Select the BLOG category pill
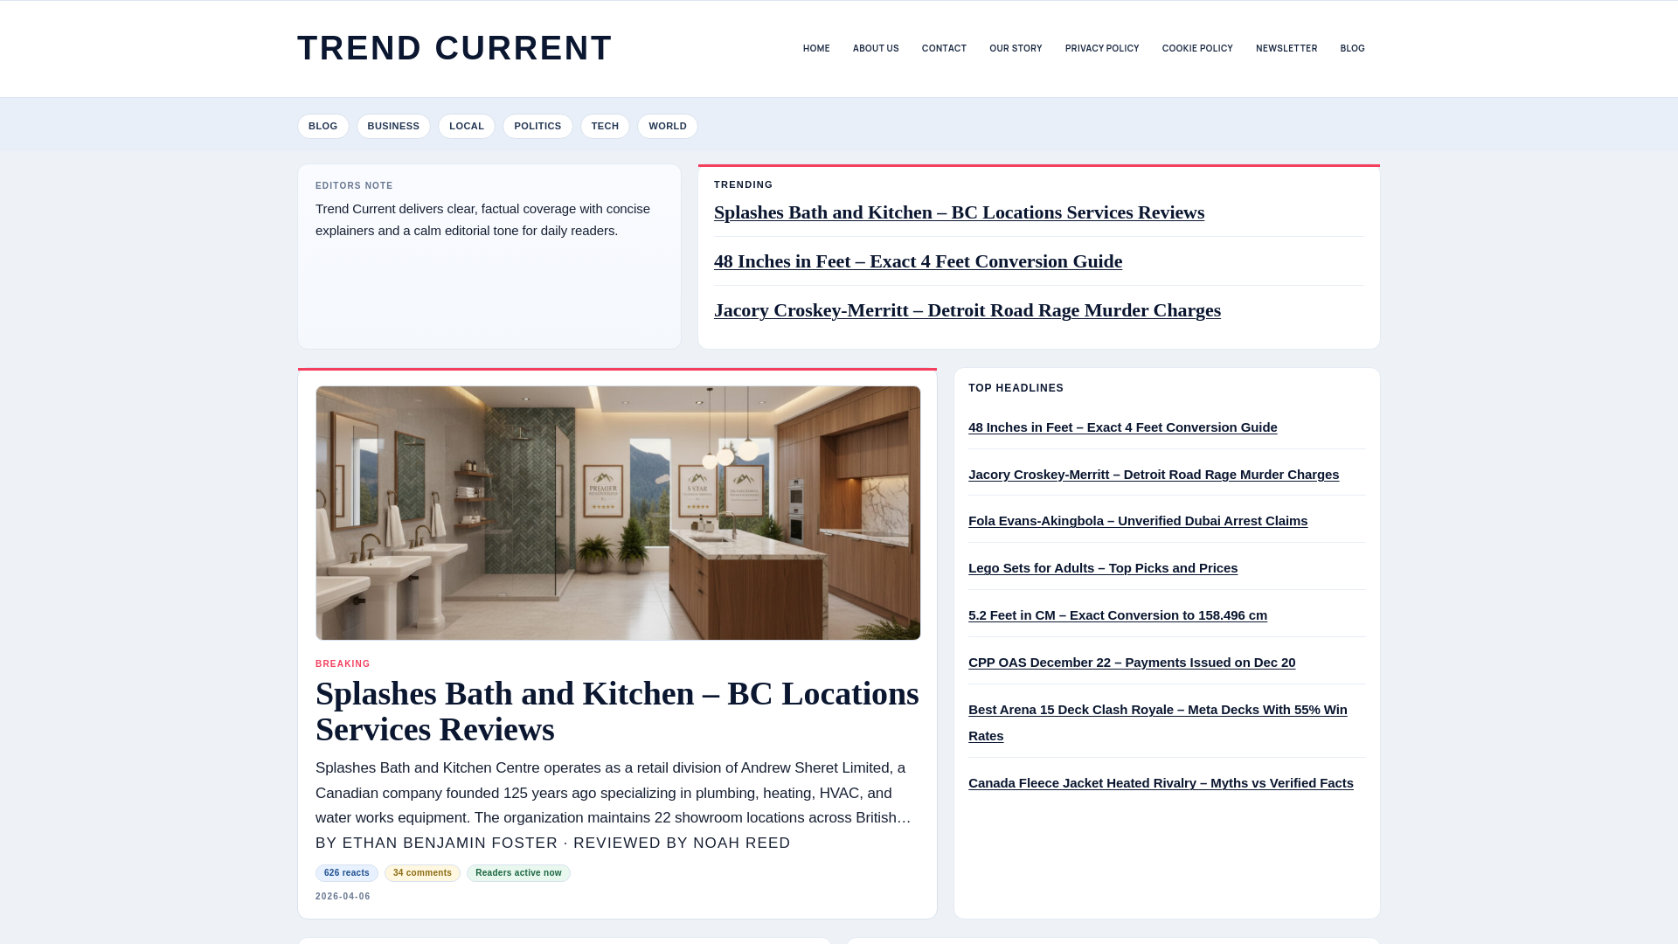Viewport: 1678px width, 944px height. pos(323,126)
